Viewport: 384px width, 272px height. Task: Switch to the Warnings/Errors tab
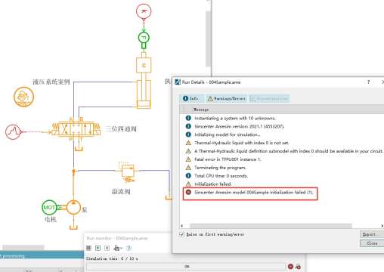point(226,98)
